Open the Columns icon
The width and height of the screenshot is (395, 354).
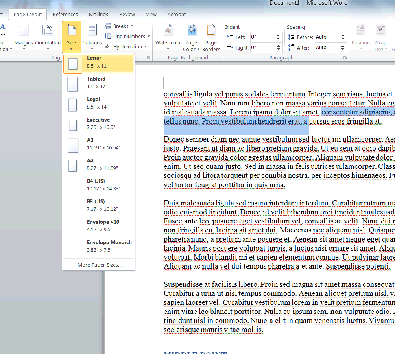[92, 30]
